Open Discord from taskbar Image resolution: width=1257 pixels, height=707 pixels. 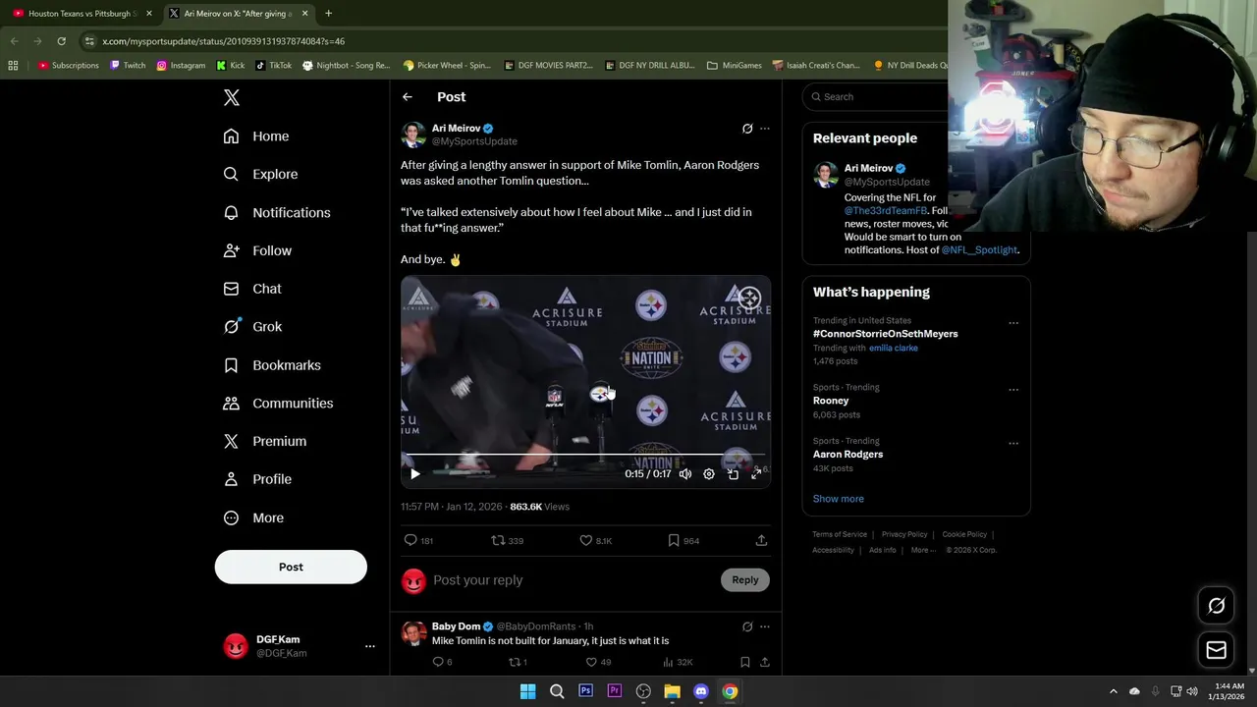coord(700,691)
